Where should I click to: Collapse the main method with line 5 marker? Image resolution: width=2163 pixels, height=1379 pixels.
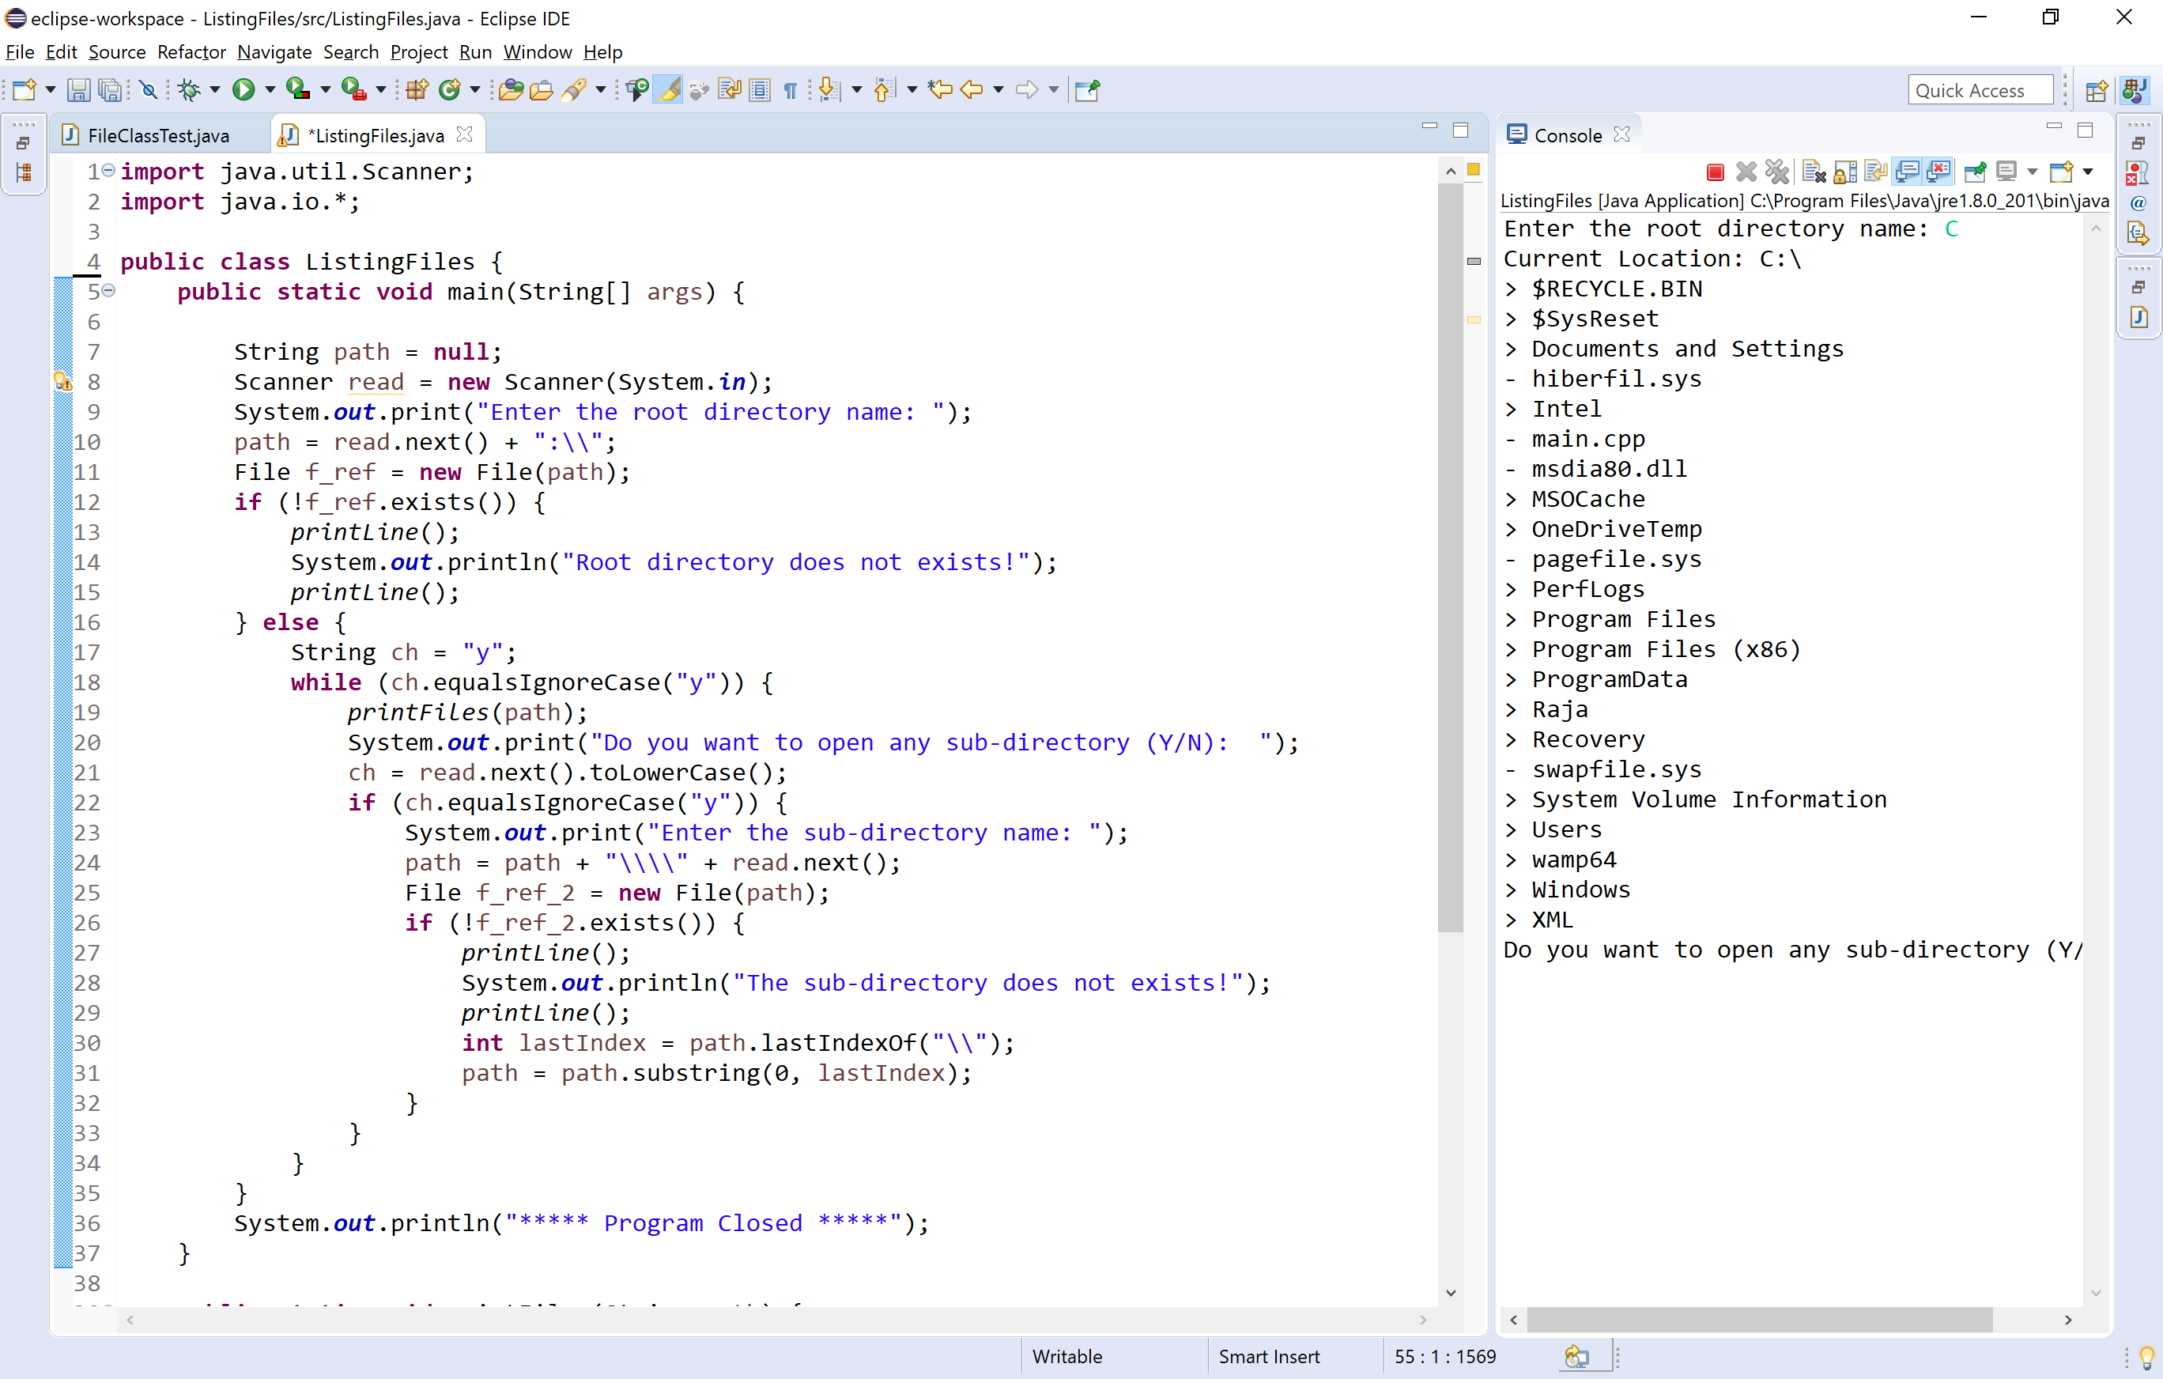108,291
